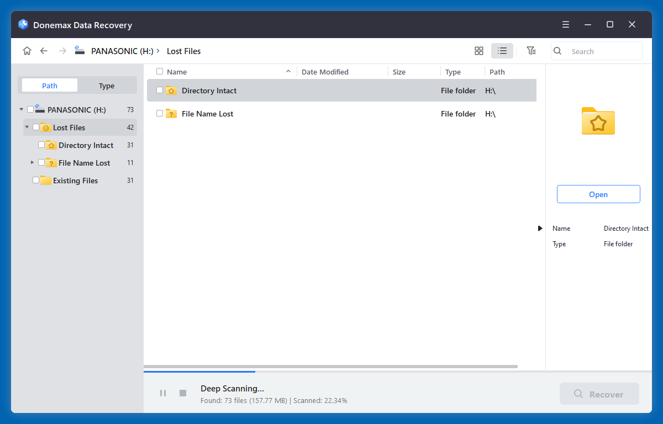
Task: Tick the File Name Lost row checkbox
Action: pyautogui.click(x=160, y=113)
